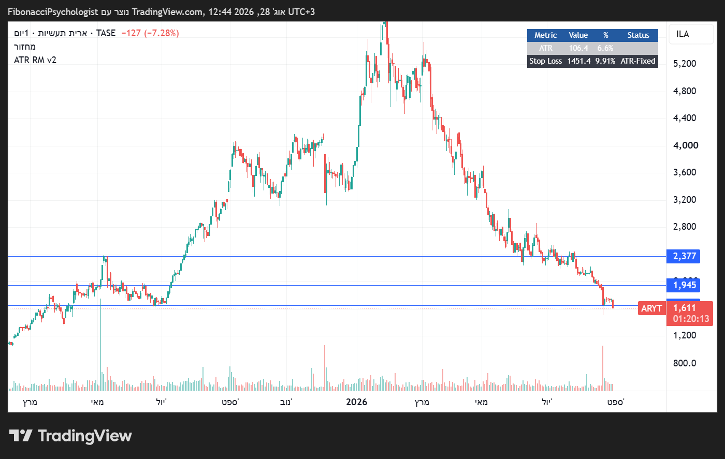Click the % column header in table
The image size is (725, 459).
click(x=605, y=35)
